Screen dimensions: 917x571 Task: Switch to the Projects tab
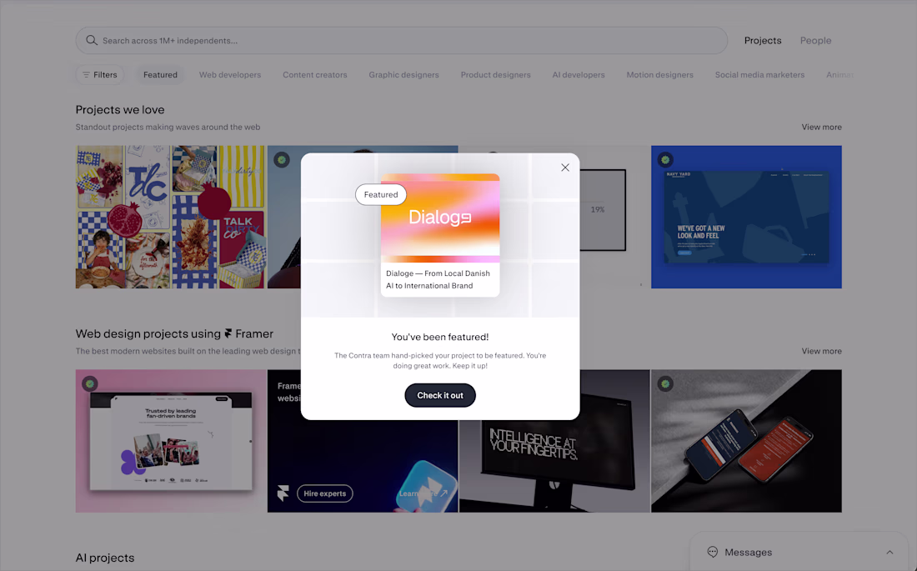pos(763,40)
